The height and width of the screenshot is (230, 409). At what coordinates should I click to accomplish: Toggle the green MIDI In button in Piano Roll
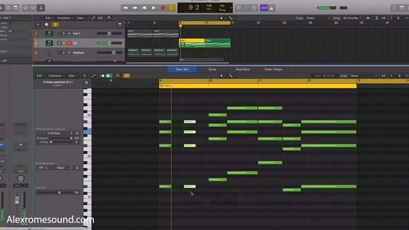coord(109,75)
